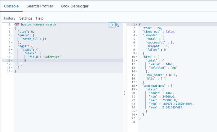Collapse the "aggs" block fold arrow on line 7
This screenshot has height=132, width=217.
[12, 46]
